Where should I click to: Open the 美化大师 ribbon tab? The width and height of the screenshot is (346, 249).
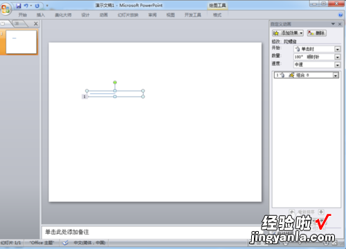click(63, 15)
